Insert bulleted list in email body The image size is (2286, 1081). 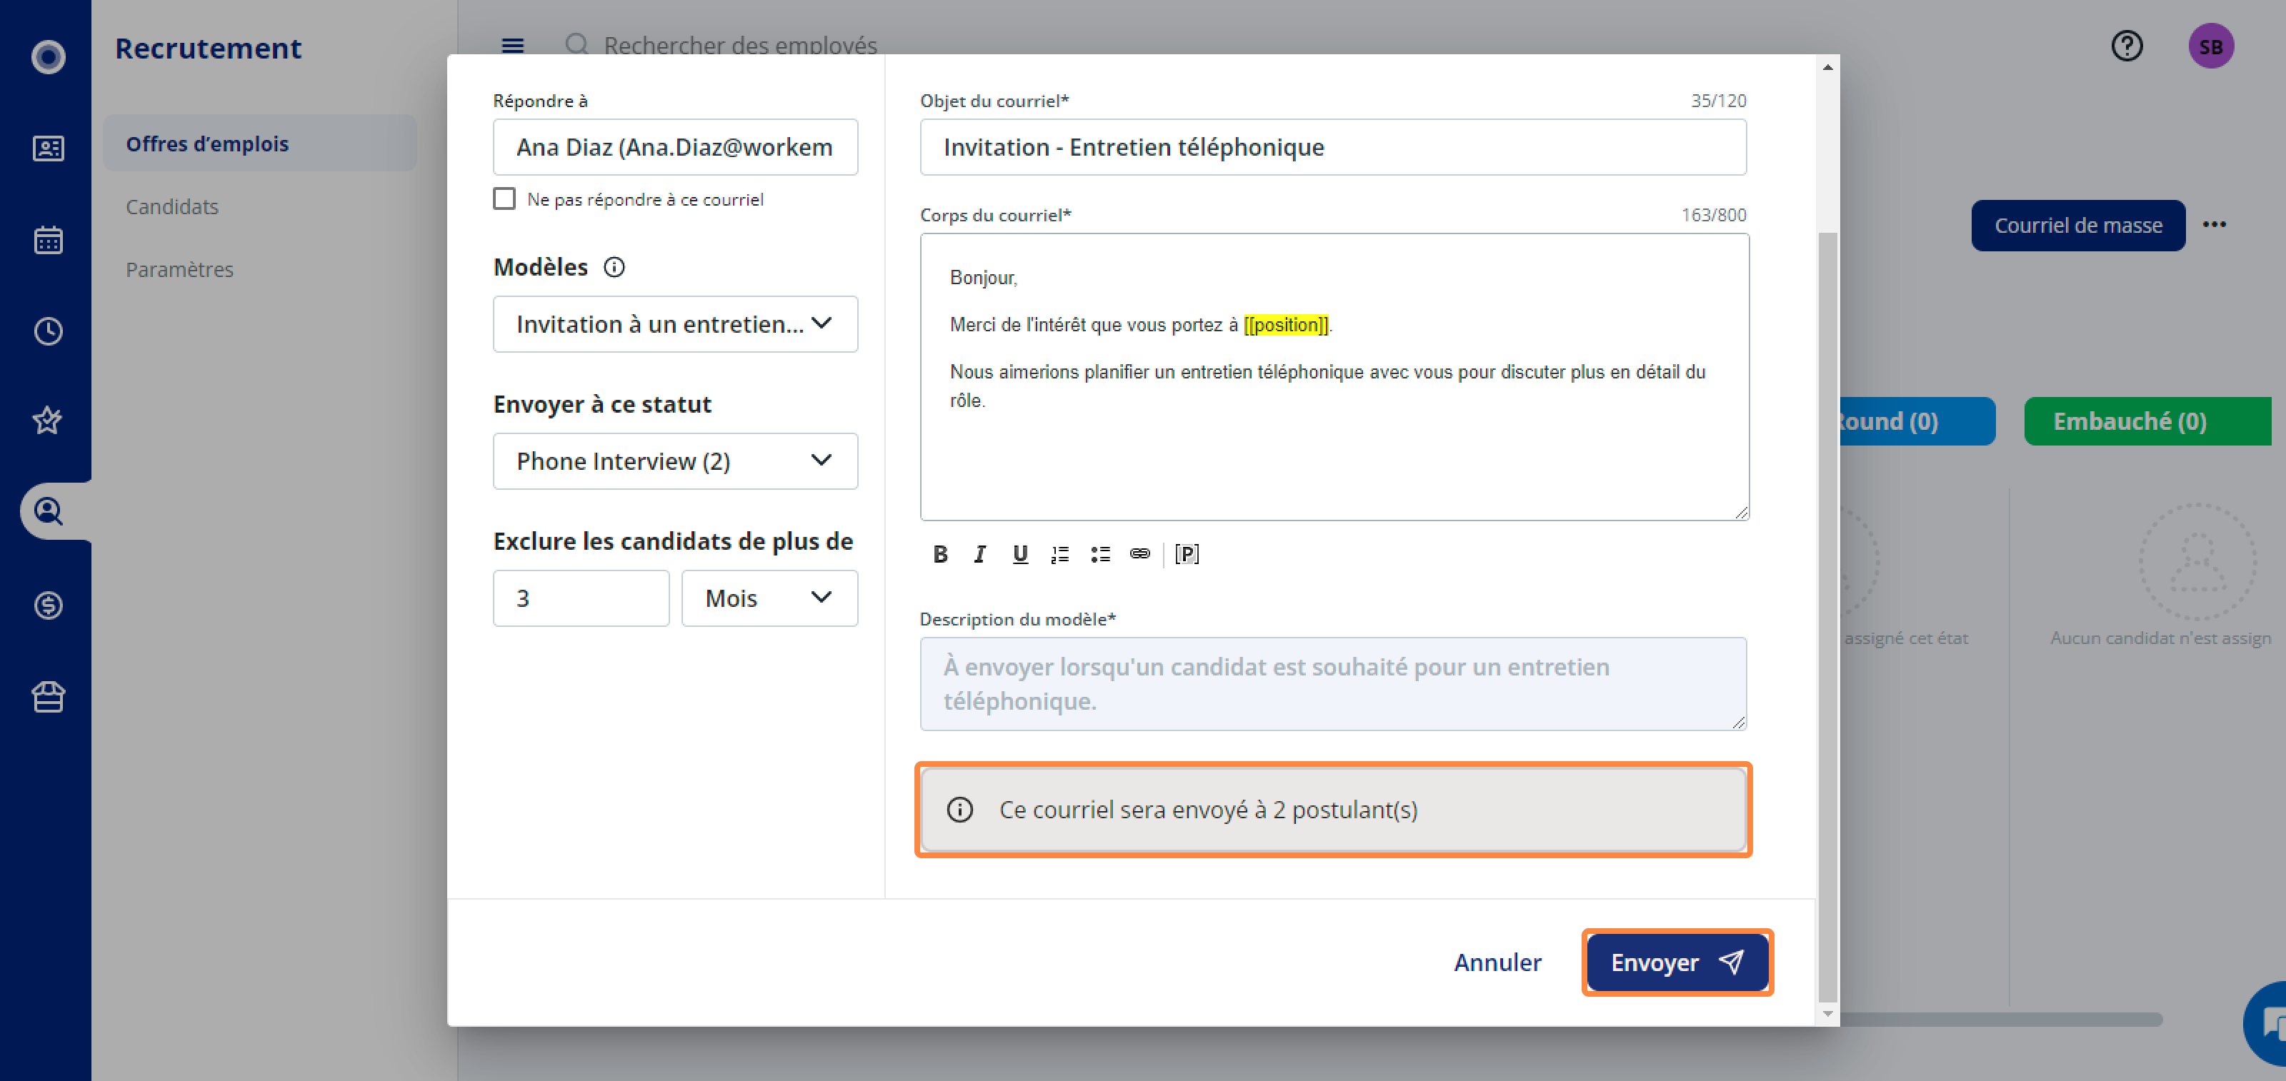point(1100,554)
